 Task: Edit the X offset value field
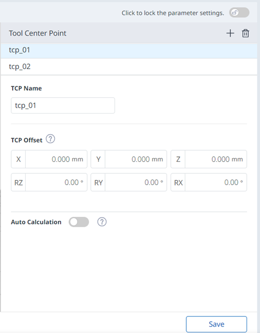click(56, 159)
